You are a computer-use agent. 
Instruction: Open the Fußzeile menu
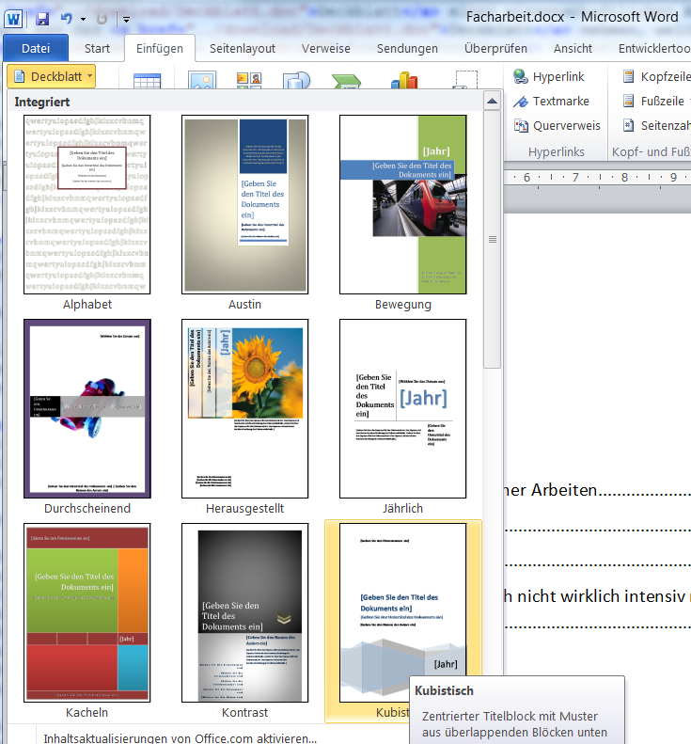click(656, 101)
